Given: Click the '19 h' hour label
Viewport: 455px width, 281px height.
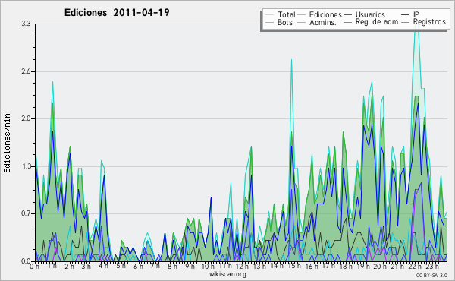Looking at the screenshot, I should (x=363, y=267).
